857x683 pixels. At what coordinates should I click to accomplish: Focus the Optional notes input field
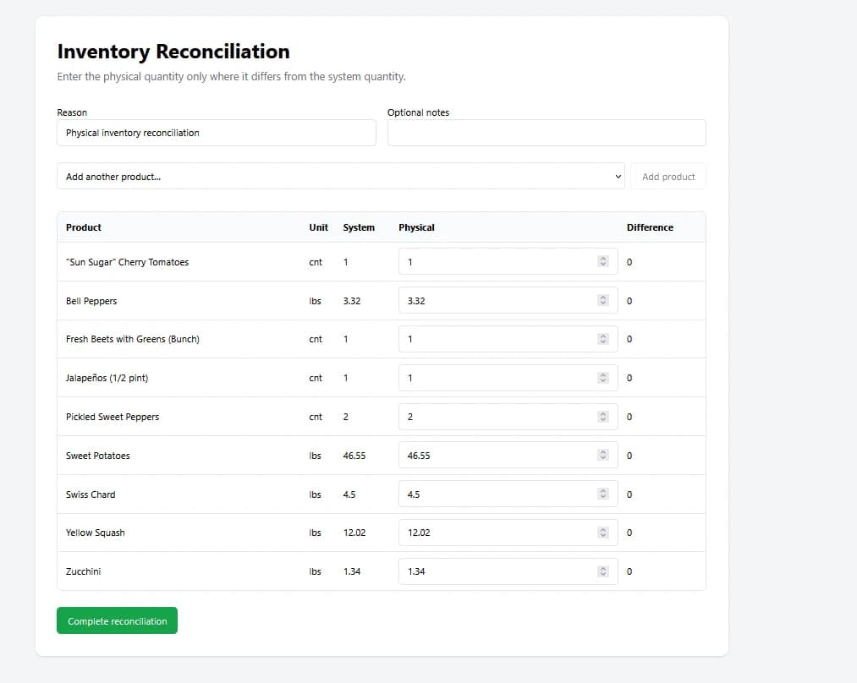pyautogui.click(x=547, y=133)
